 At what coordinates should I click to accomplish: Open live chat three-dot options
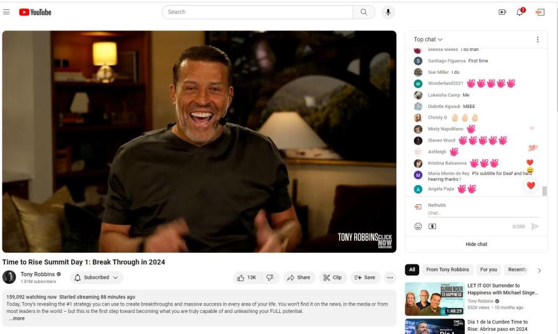click(x=538, y=40)
